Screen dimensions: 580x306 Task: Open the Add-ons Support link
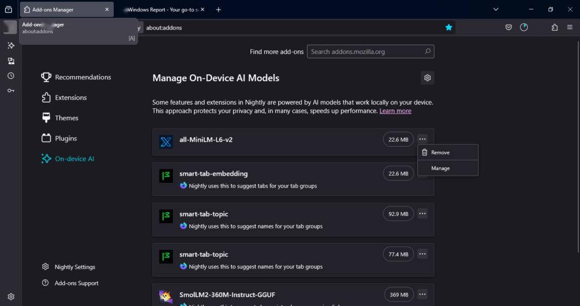70,283
